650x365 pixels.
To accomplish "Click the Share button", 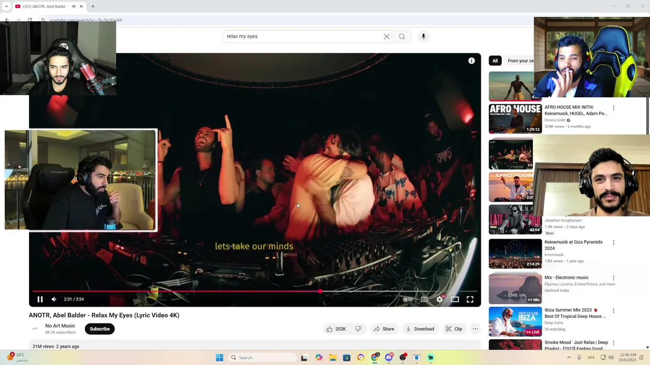I will click(384, 329).
